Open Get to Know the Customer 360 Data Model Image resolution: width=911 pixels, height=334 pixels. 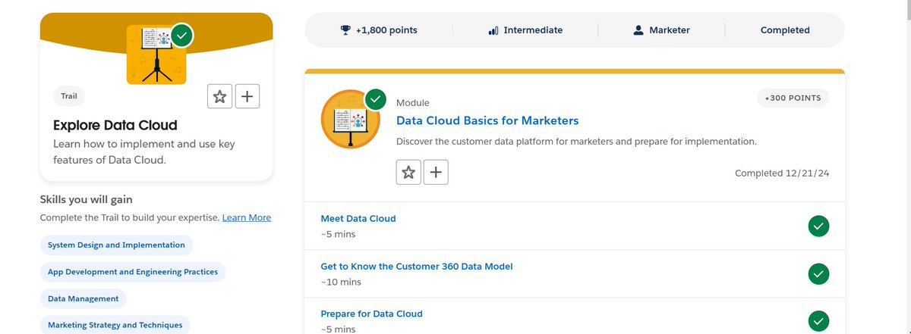click(417, 266)
